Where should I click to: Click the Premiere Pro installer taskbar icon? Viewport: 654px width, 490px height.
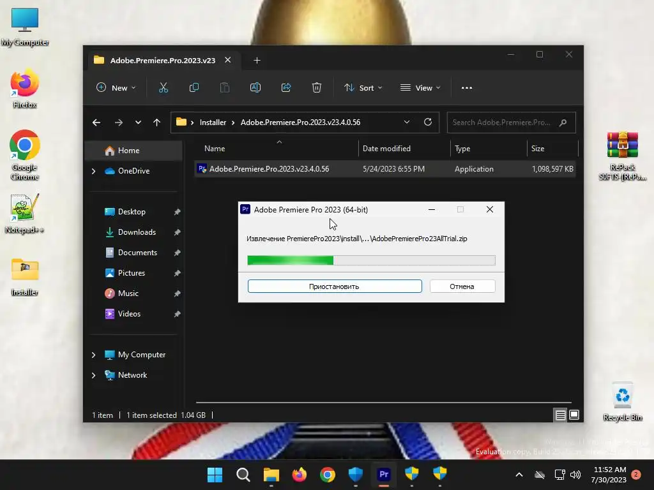(x=384, y=475)
